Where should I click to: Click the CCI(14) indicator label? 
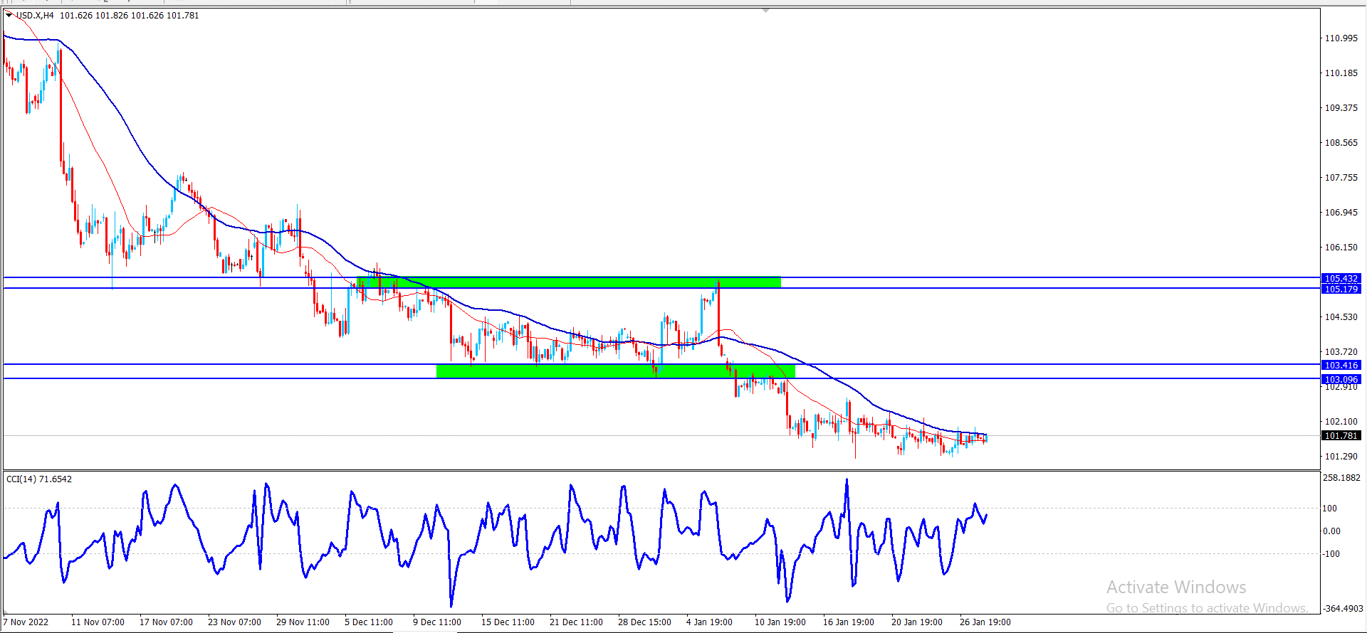(38, 479)
